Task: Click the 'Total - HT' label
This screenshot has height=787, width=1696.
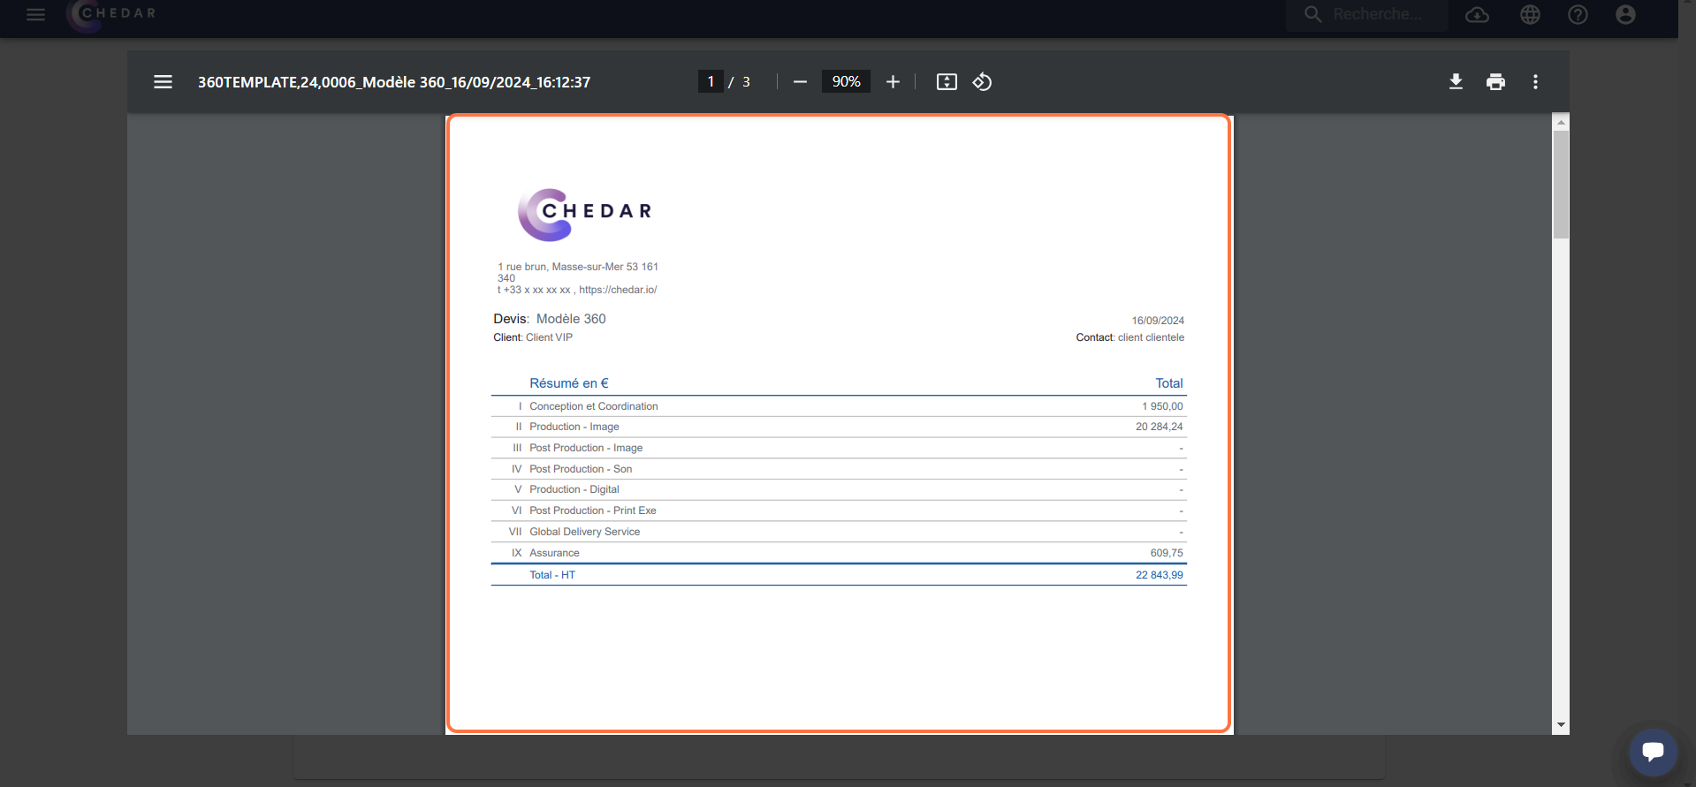Action: [x=552, y=575]
